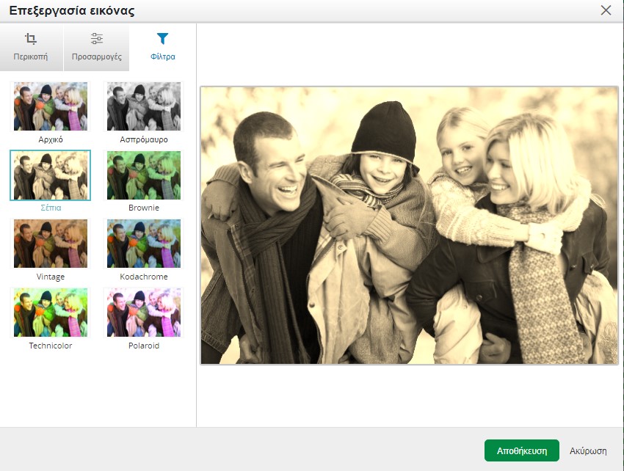
Task: Close the image editing dialog
Action: 606,10
